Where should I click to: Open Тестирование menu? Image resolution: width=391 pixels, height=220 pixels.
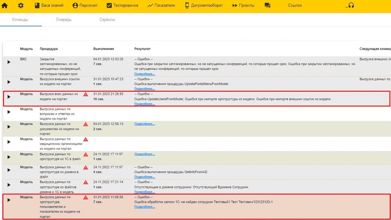pos(122,6)
